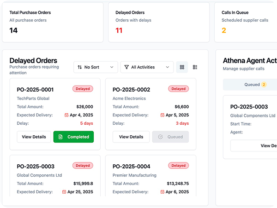Open the Delayed Orders summary card
Viewport: 277px width, 208px height.
(159, 22)
